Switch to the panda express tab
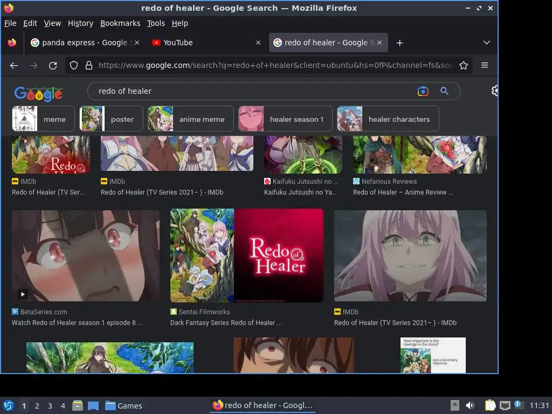 coord(85,43)
